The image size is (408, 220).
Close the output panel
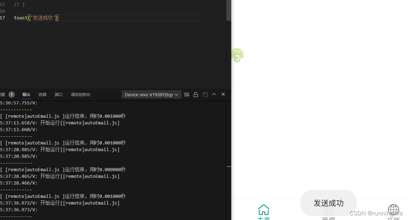(223, 94)
